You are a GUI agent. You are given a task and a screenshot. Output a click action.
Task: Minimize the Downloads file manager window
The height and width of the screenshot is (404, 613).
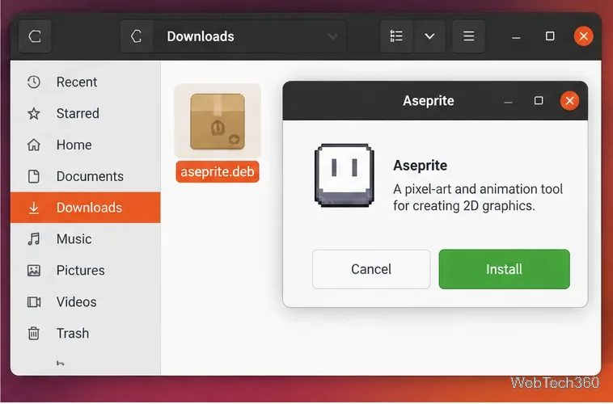click(x=516, y=37)
